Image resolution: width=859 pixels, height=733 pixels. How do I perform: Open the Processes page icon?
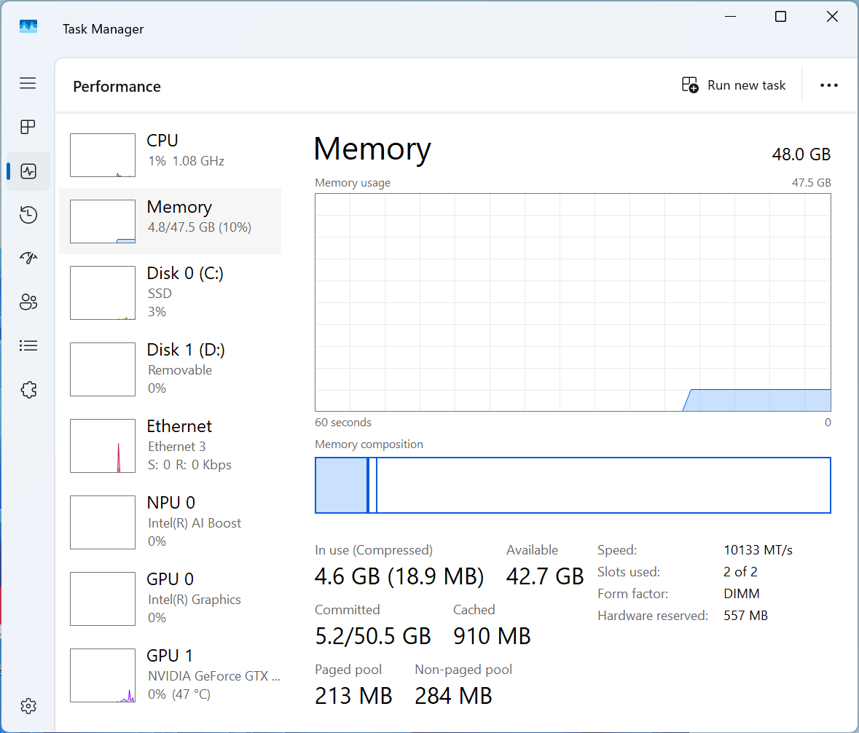coord(28,127)
